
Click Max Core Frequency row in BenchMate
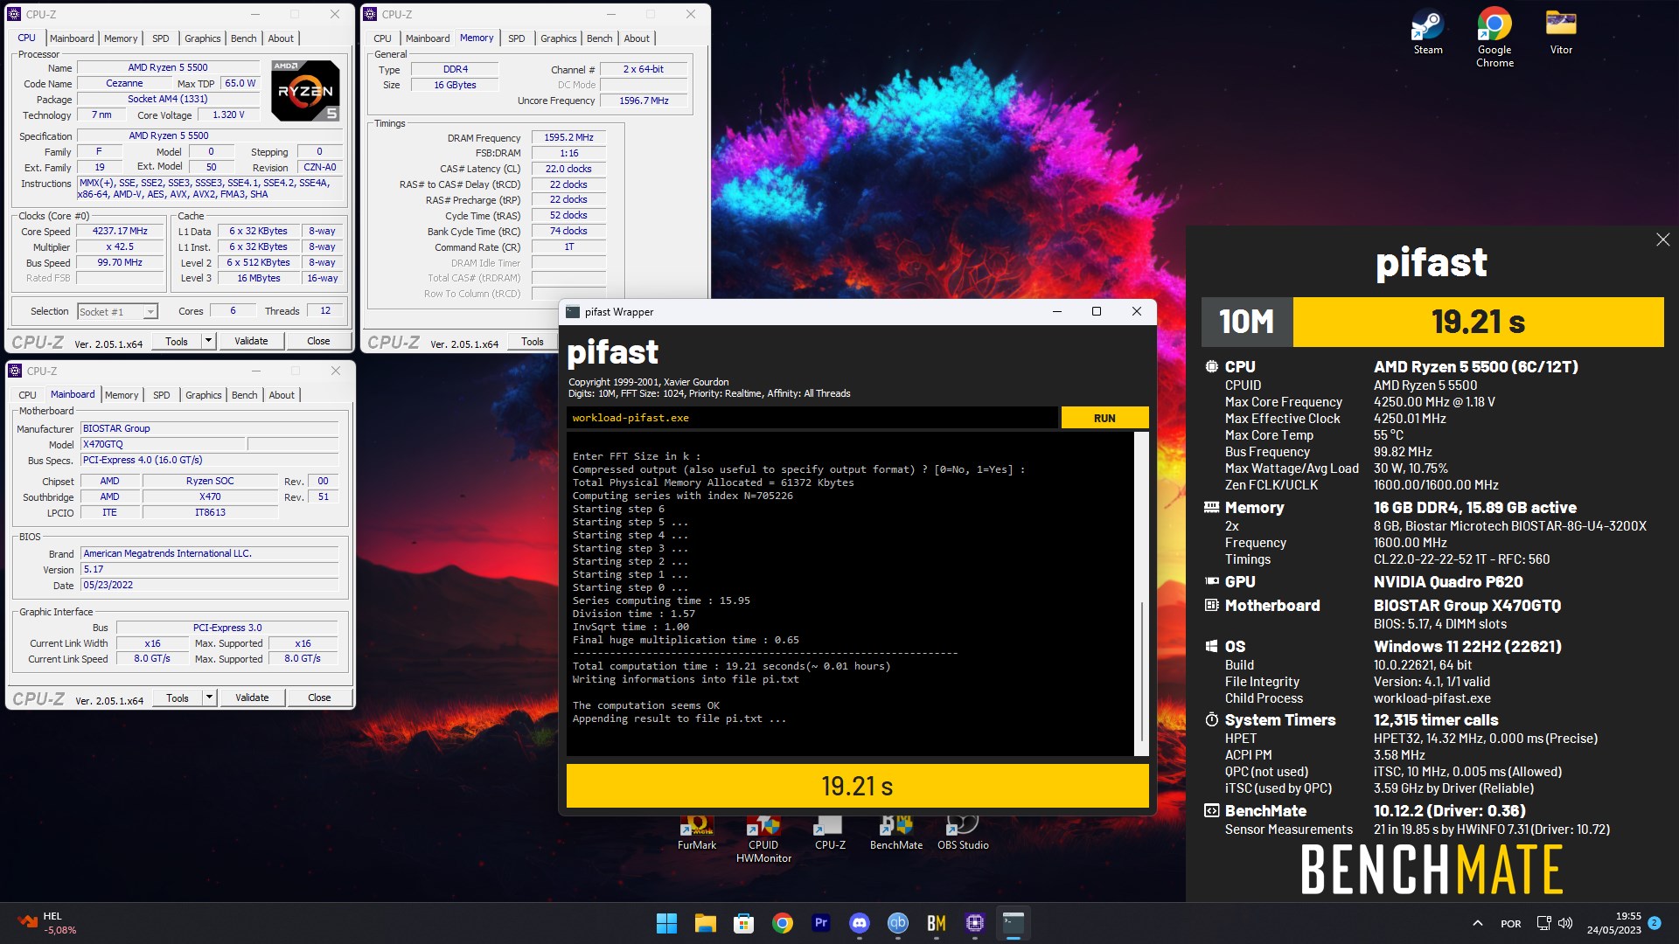coord(1360,402)
